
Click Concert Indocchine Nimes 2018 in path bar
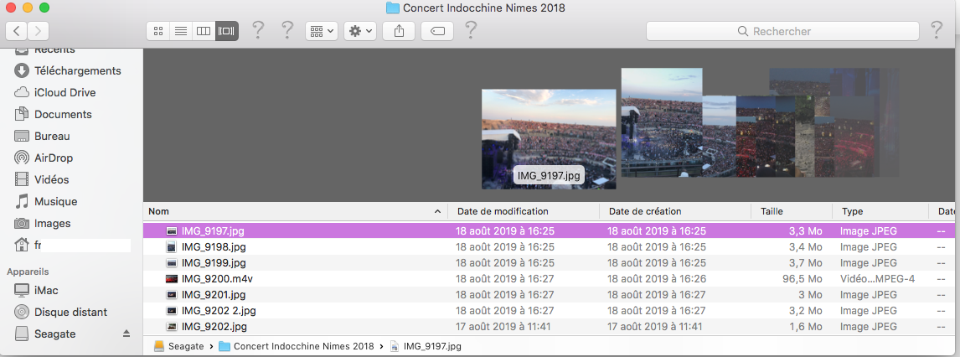pos(296,347)
